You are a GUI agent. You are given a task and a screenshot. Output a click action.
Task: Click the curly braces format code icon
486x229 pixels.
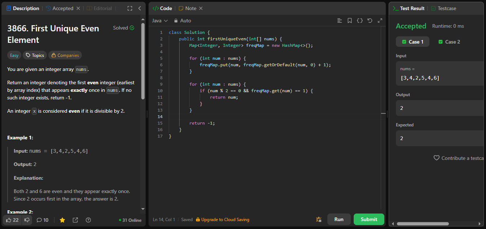point(359,21)
